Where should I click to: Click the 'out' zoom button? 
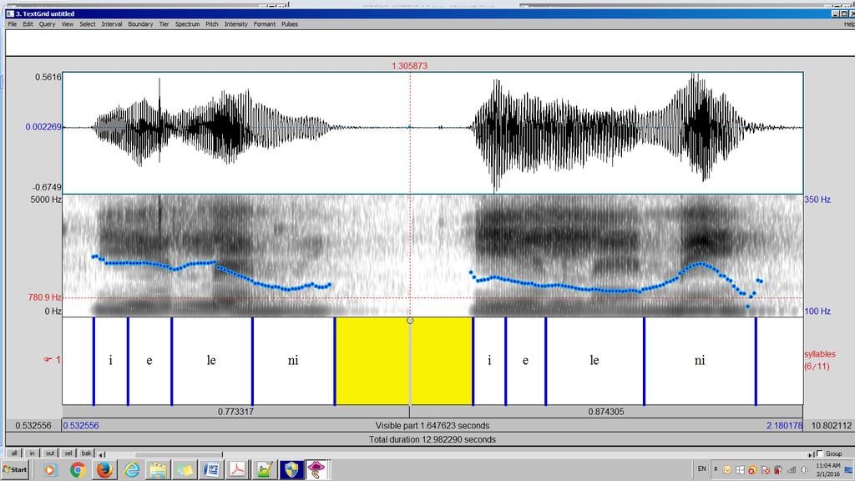click(50, 453)
